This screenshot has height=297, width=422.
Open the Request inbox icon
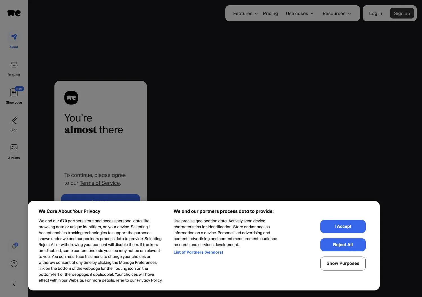(x=14, y=65)
